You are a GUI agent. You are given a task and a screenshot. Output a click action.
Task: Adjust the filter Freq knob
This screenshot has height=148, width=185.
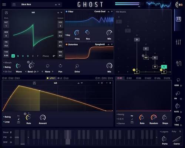(x=77, y=33)
